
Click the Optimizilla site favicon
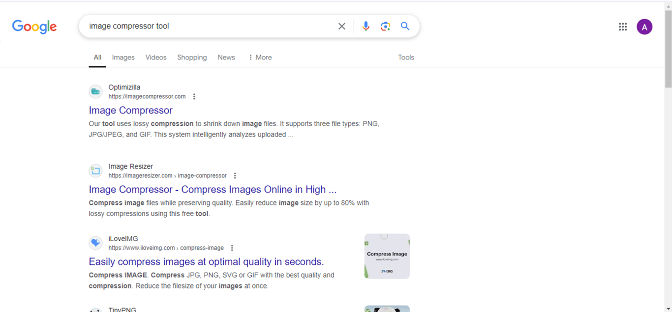pyautogui.click(x=95, y=91)
